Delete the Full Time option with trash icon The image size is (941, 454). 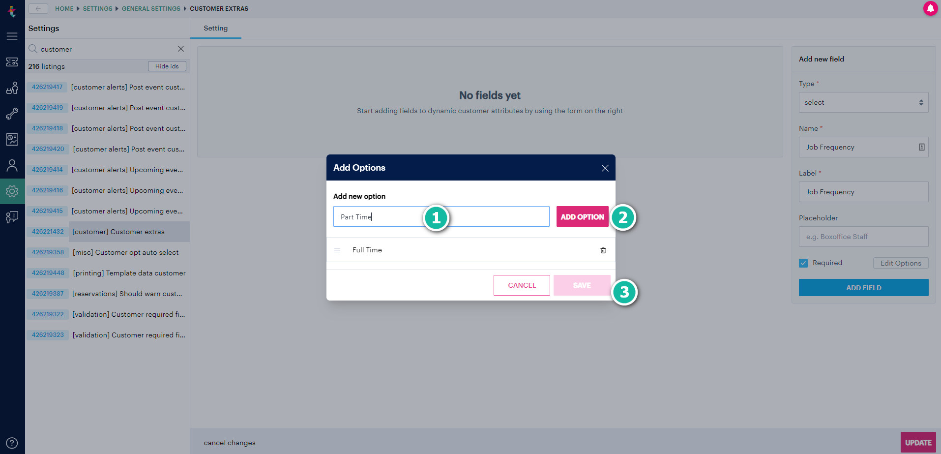click(603, 250)
